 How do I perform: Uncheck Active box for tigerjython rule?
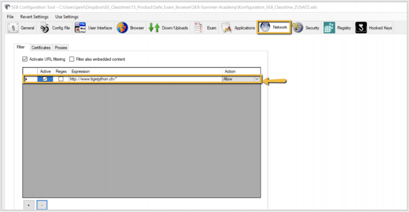[x=45, y=79]
